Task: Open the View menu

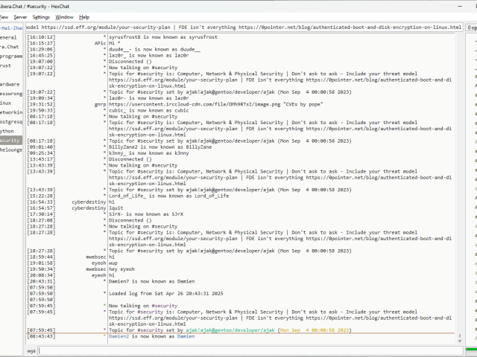Action: (x=4, y=16)
